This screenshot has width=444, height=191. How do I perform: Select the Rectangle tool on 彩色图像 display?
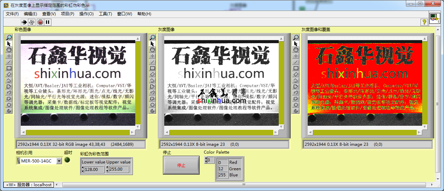point(9,68)
